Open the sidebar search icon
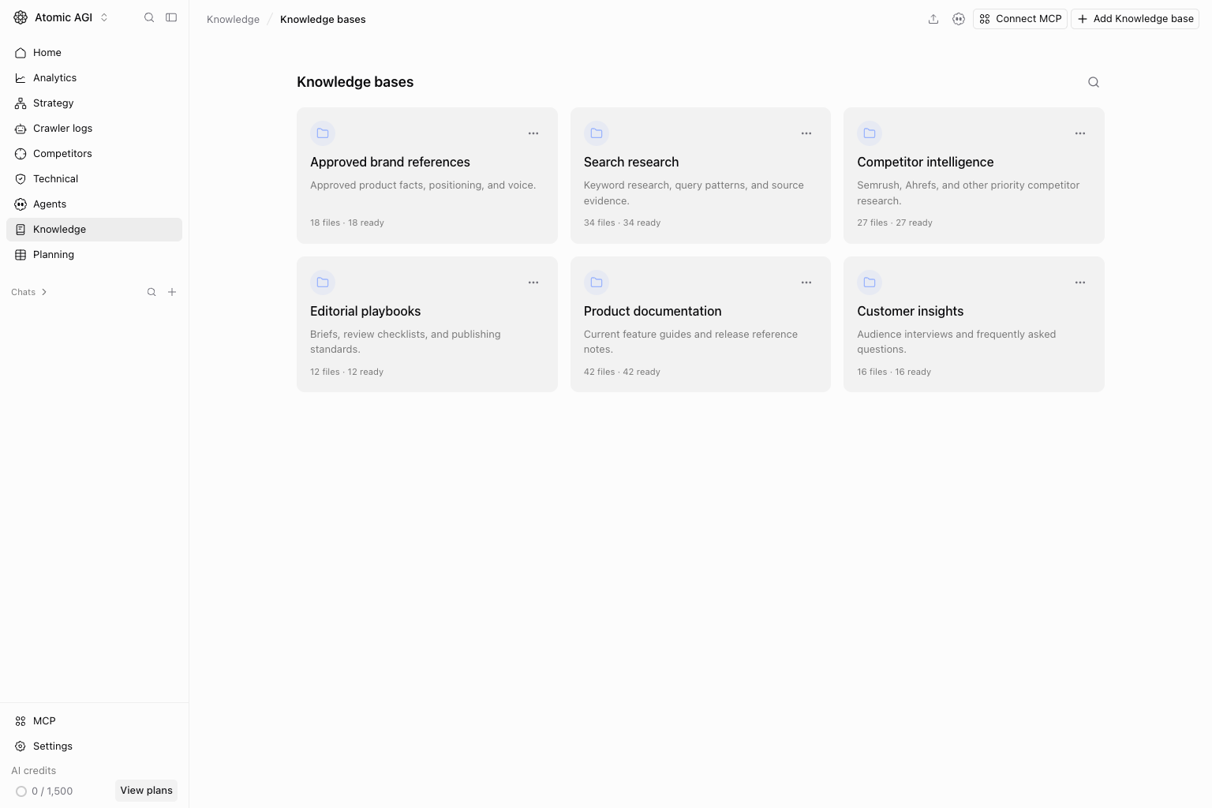This screenshot has width=1212, height=808. pos(149,17)
